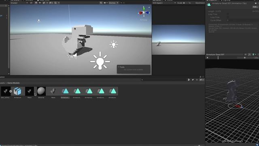This screenshot has height=146, width=259.
Task: Select the second Plane mesh asset
Action: 53,91
